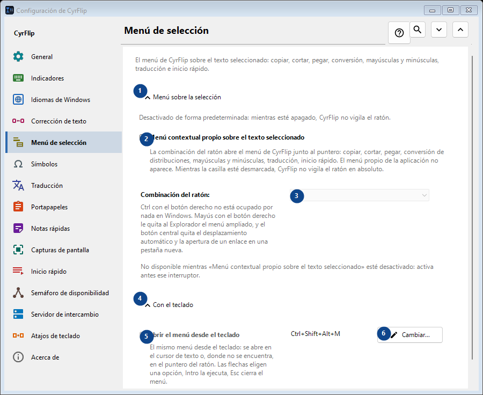
Task: Click the green keyboard Indicadores icon
Action: click(x=18, y=78)
